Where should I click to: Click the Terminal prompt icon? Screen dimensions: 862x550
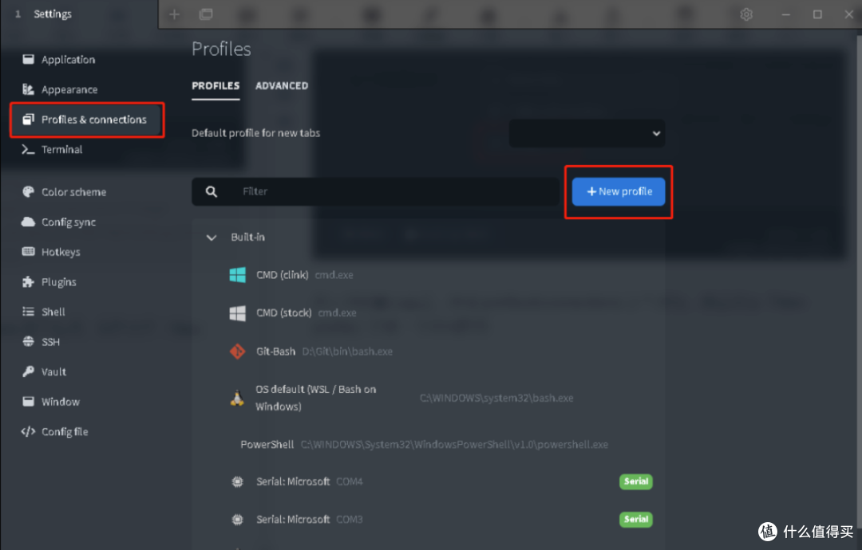pos(28,149)
